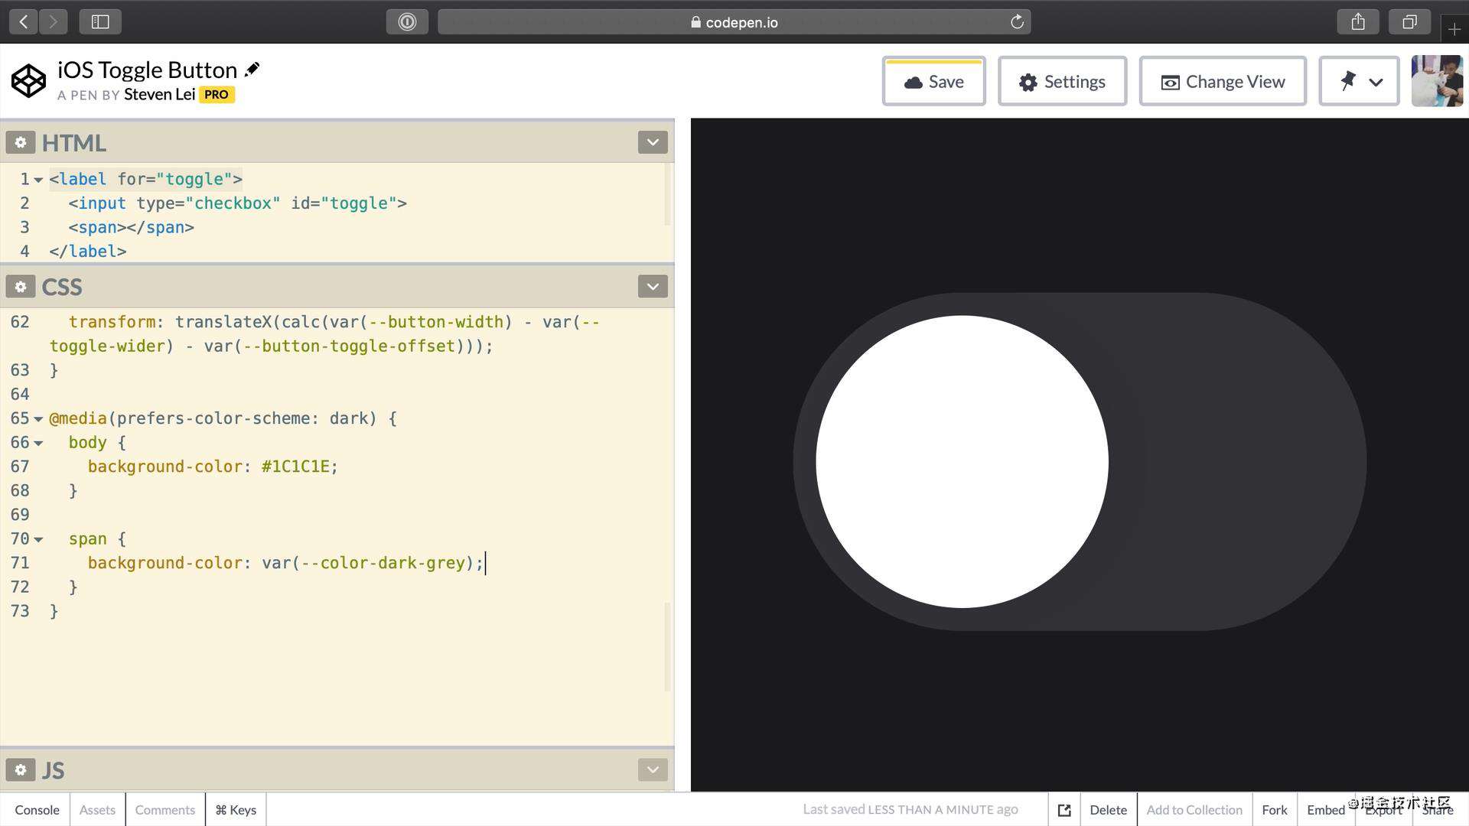
Task: Open Safari's share menu icon
Action: click(x=1358, y=22)
